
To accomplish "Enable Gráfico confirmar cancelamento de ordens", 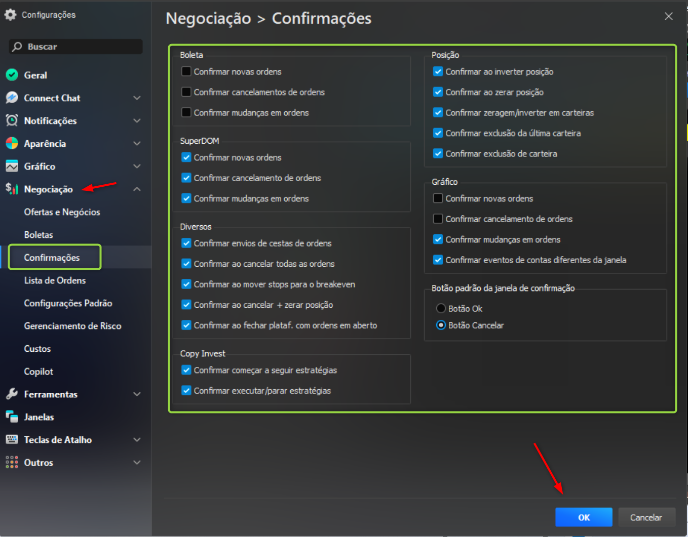I will [x=438, y=219].
